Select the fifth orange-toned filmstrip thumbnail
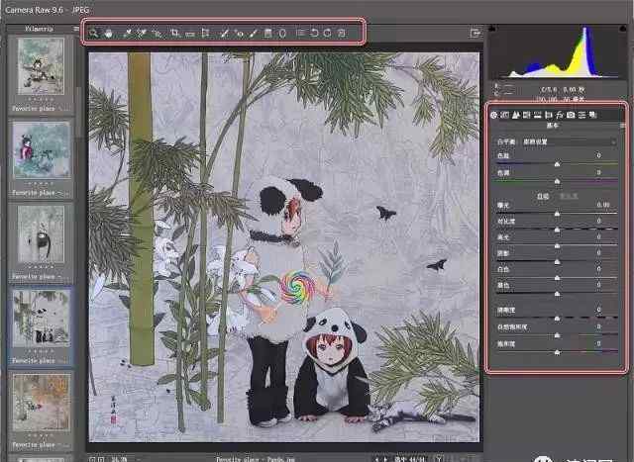634x462 pixels. [x=41, y=403]
